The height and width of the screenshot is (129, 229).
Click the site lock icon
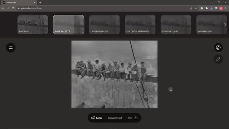coord(19,8)
